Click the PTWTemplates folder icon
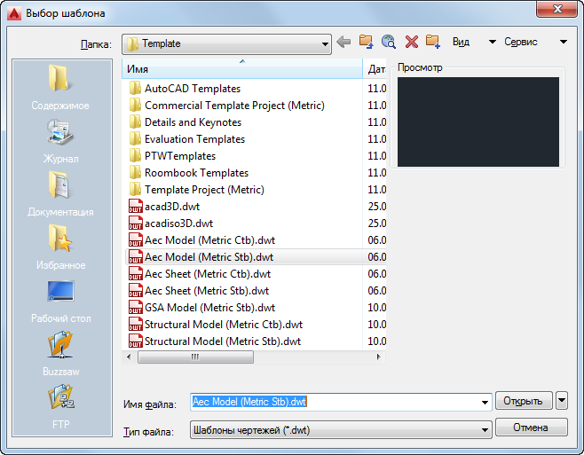Viewport: 584px width, 455px height. click(135, 156)
